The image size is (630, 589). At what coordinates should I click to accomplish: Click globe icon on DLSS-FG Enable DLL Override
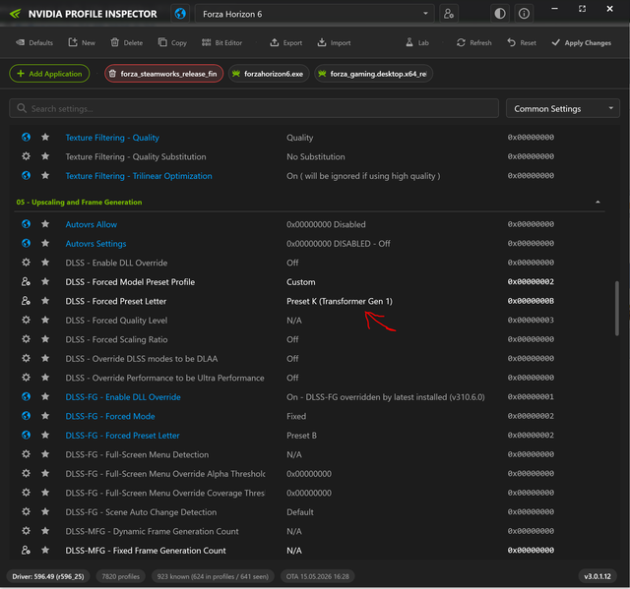[27, 397]
